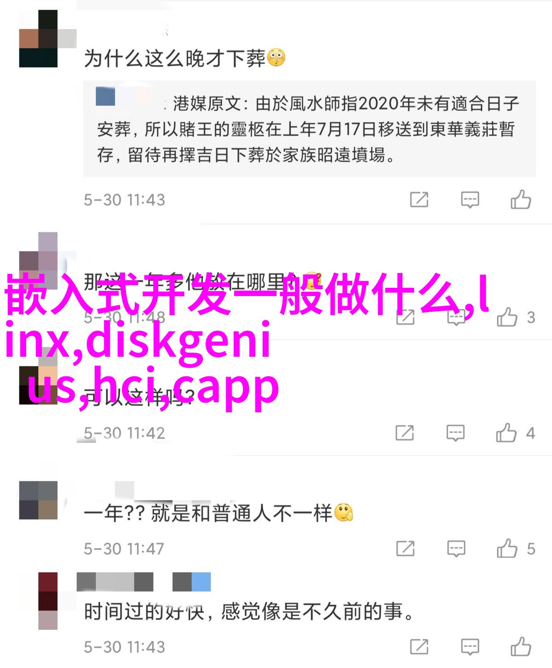Like the comment with 3 likes

(x=507, y=317)
